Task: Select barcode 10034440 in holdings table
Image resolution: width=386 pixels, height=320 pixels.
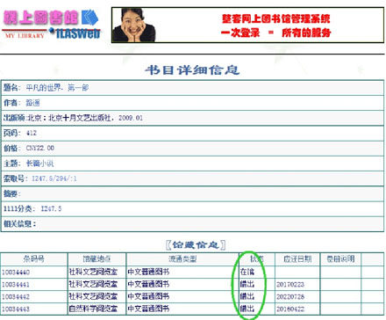Action: (x=16, y=273)
